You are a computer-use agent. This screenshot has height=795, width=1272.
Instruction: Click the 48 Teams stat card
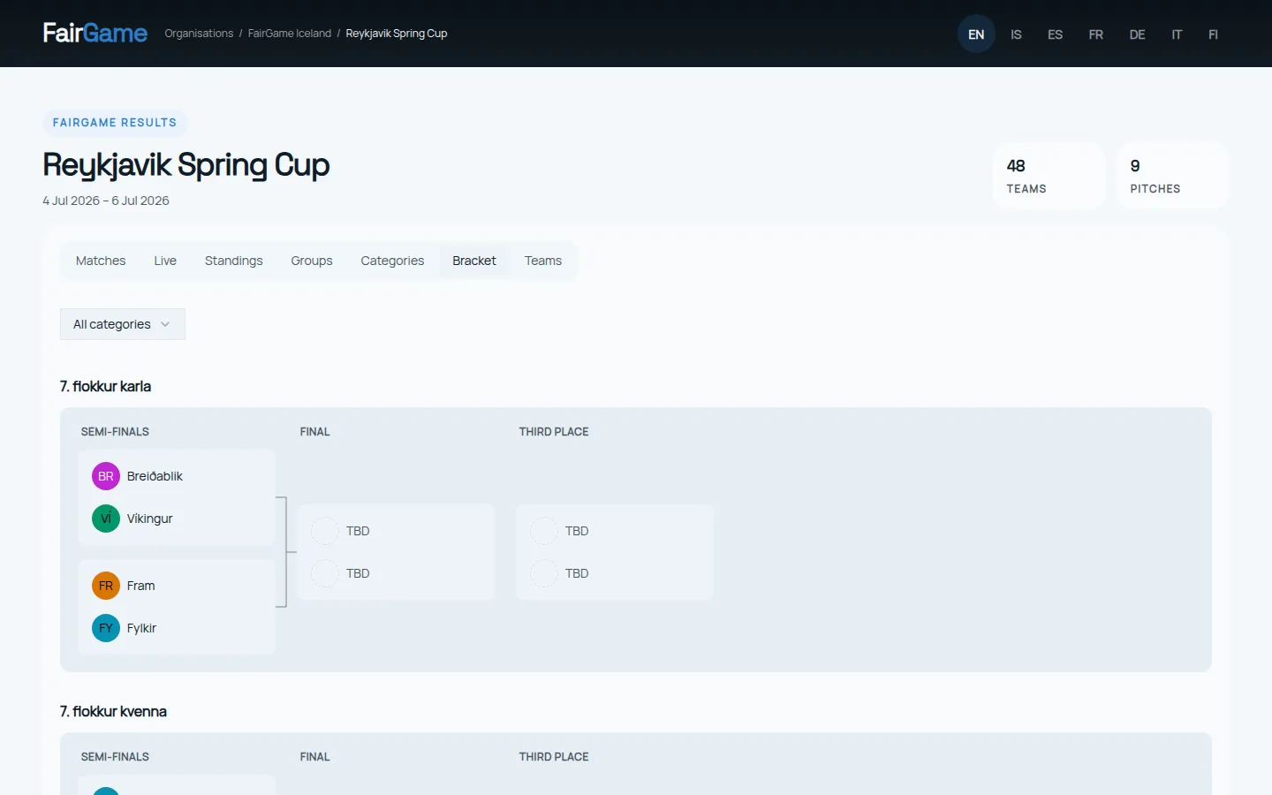point(1049,176)
